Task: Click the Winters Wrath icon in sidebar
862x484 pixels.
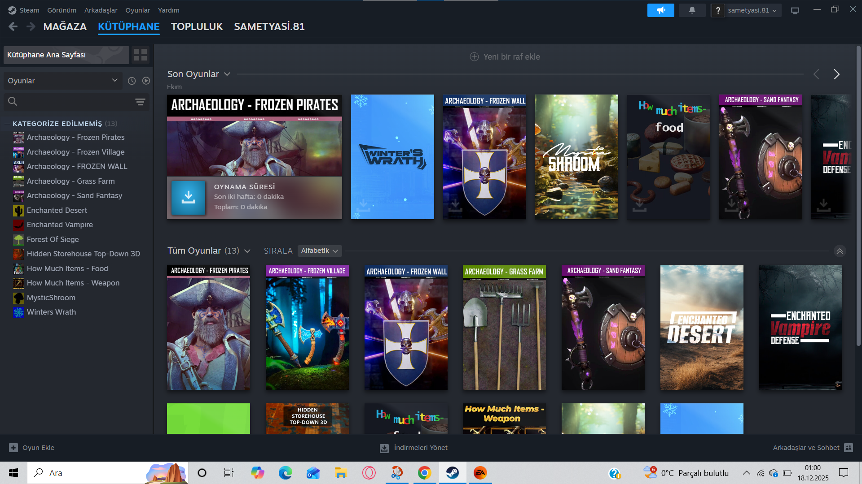Action: coord(18,312)
